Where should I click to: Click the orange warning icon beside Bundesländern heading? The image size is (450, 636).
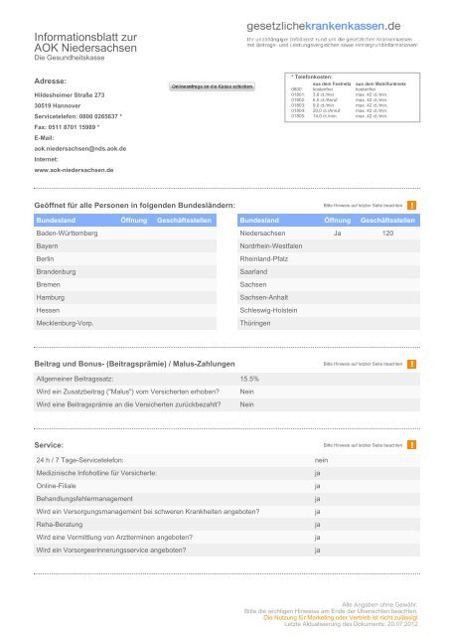[x=411, y=206]
